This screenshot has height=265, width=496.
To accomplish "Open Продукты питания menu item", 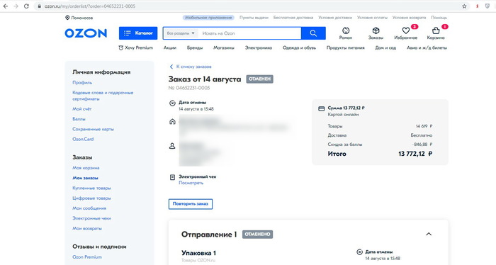I will pos(346,47).
